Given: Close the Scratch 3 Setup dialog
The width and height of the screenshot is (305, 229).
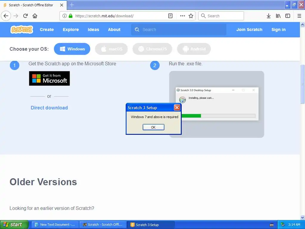Looking at the screenshot, I should tap(177, 107).
